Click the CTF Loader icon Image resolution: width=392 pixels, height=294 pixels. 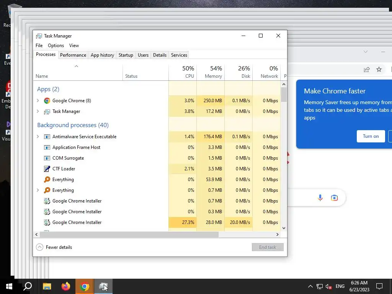pyautogui.click(x=47, y=169)
